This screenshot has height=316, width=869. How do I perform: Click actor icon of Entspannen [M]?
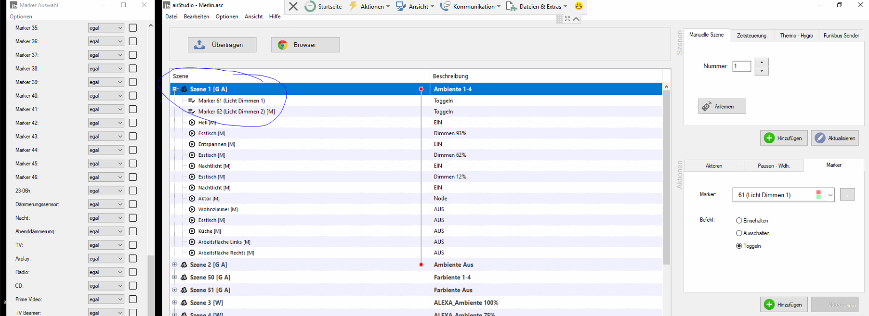click(192, 144)
